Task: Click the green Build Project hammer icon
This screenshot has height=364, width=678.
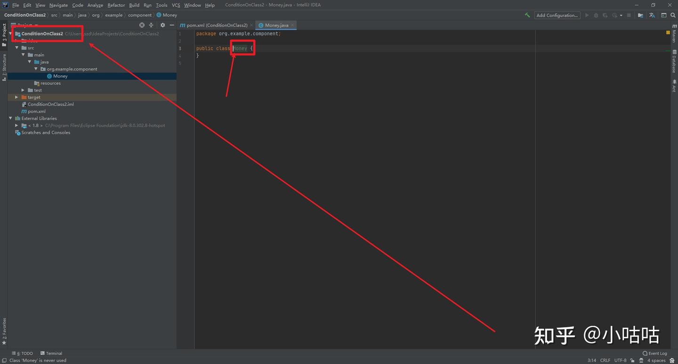Action: pos(527,15)
